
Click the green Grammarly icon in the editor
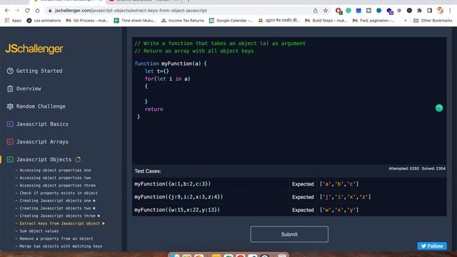click(439, 108)
